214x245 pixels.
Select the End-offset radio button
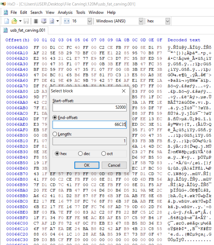click(x=55, y=118)
